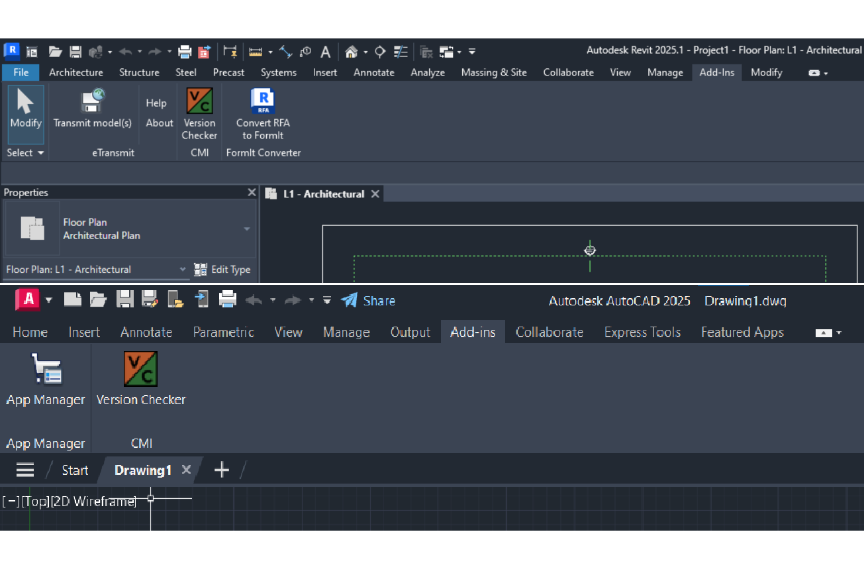Click AutoCAD's Open folder icon
The width and height of the screenshot is (864, 579).
[x=99, y=300]
